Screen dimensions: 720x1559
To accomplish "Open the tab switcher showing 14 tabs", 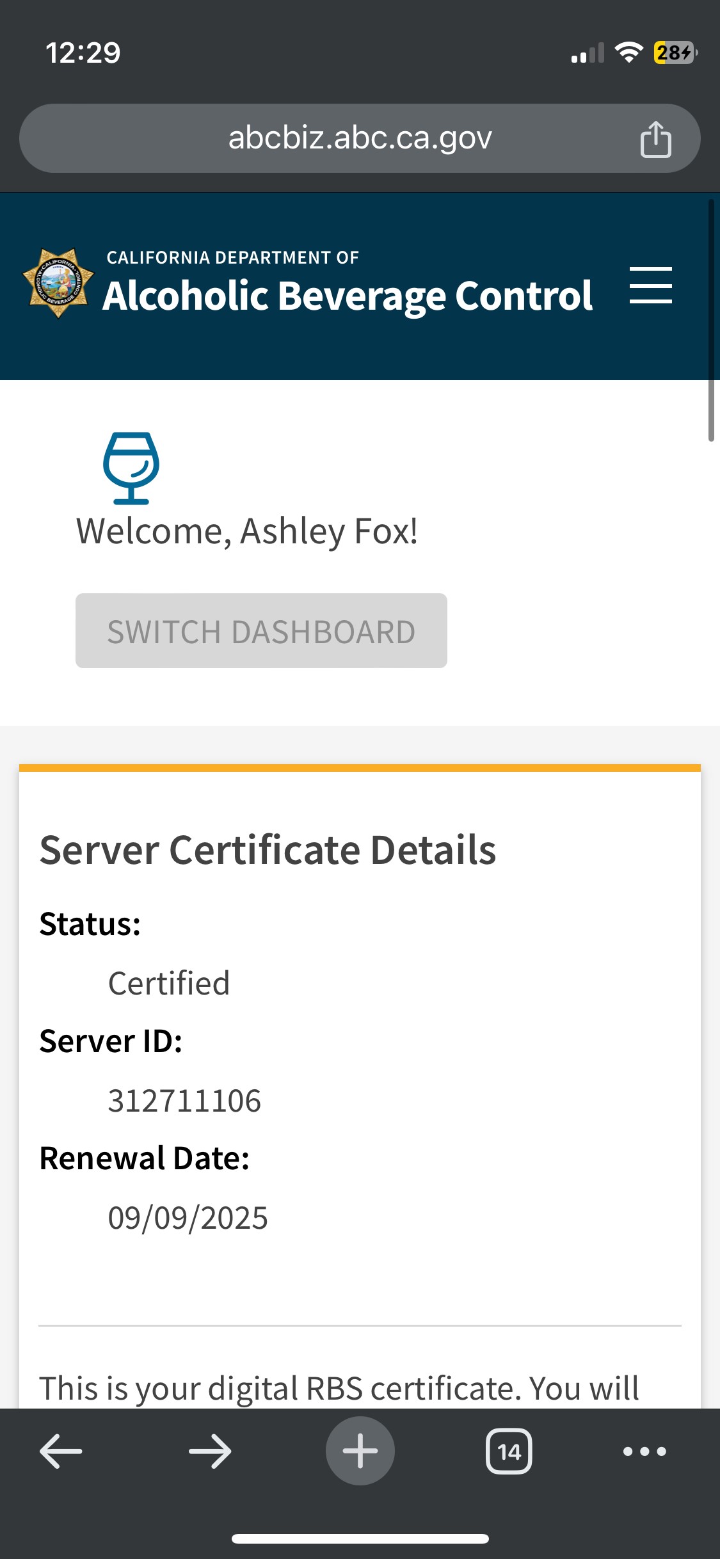I will [x=509, y=1451].
